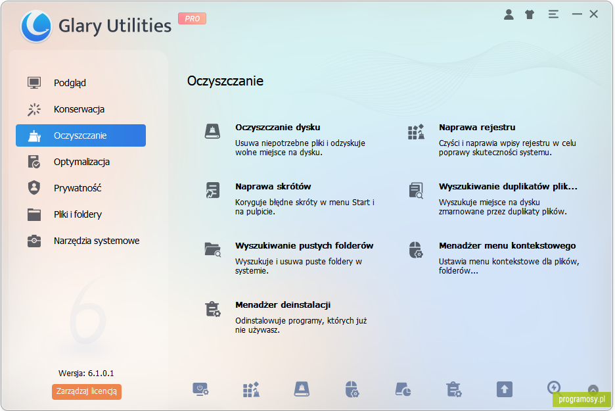Minimize the Glary Utilities window
Viewport: 615px width, 411px height.
click(577, 14)
